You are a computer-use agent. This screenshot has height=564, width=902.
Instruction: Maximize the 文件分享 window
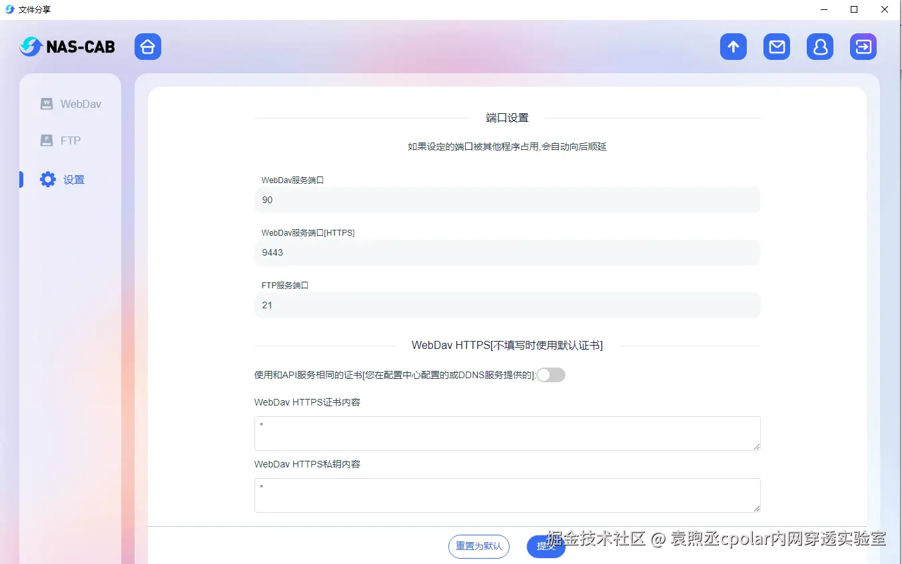click(854, 9)
